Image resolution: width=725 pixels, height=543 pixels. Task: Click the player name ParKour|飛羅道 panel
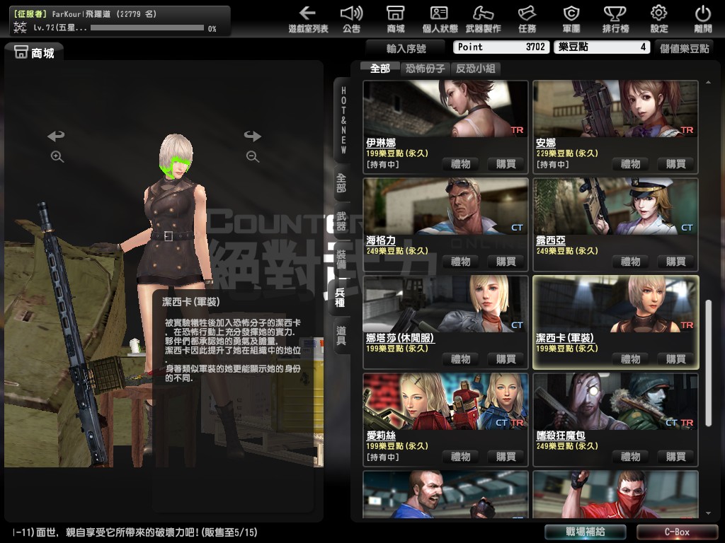120,21
